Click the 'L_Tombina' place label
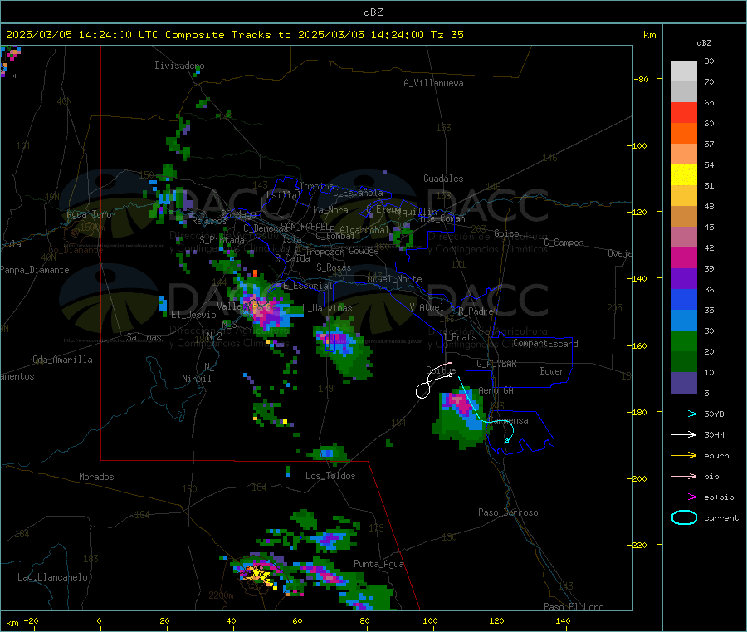The image size is (747, 632). (311, 186)
